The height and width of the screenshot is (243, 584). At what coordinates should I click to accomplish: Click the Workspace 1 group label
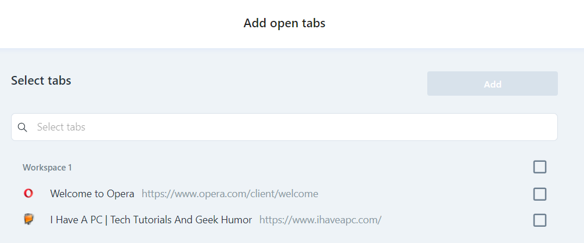[47, 168]
